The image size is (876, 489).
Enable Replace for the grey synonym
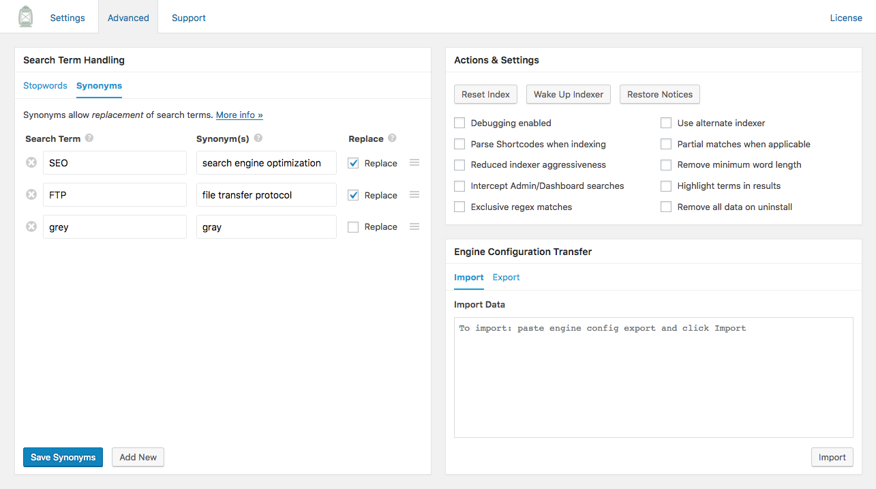coord(353,227)
